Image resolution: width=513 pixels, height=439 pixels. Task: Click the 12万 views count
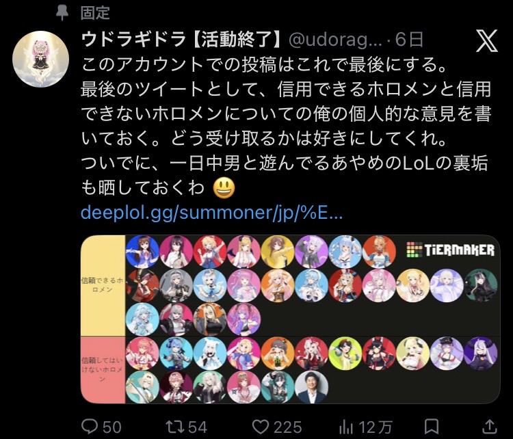[376, 427]
